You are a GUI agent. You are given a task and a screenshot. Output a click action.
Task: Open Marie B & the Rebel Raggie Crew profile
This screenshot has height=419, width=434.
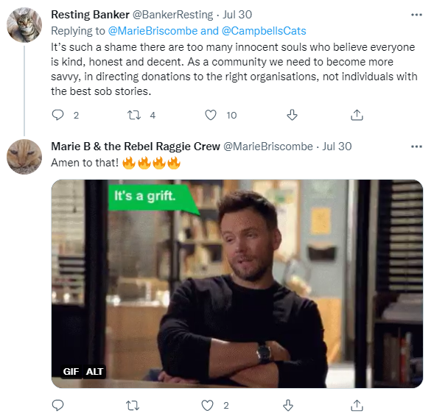point(136,147)
